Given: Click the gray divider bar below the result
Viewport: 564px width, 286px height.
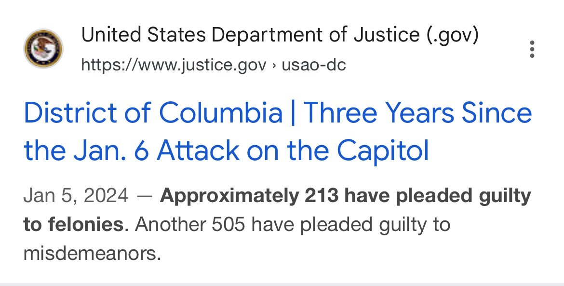Looking at the screenshot, I should [282, 284].
